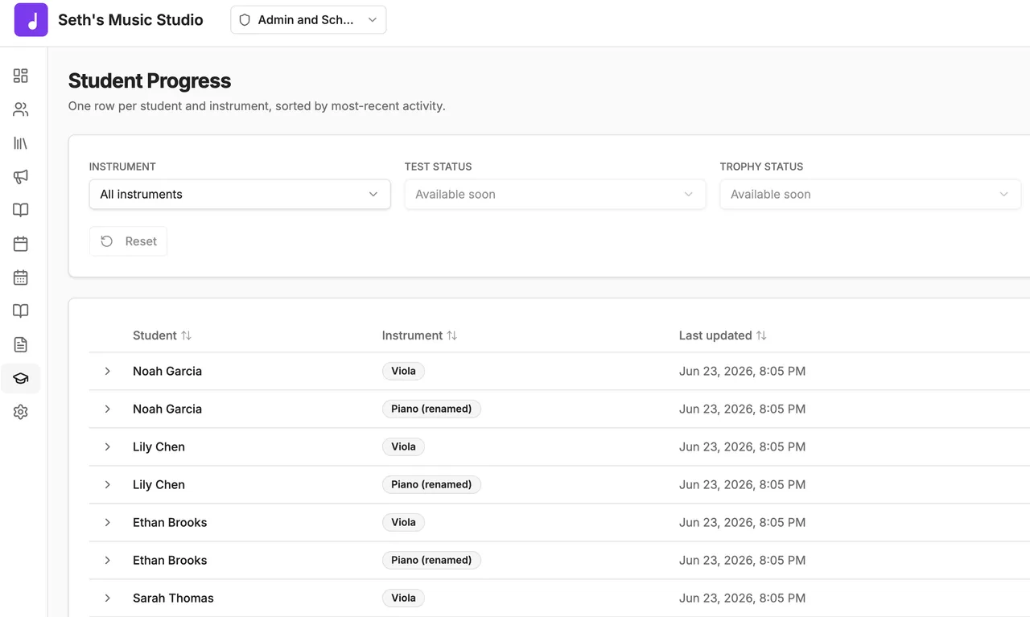This screenshot has height=617, width=1030.
Task: Click the shield icon in role selector
Action: (x=245, y=20)
